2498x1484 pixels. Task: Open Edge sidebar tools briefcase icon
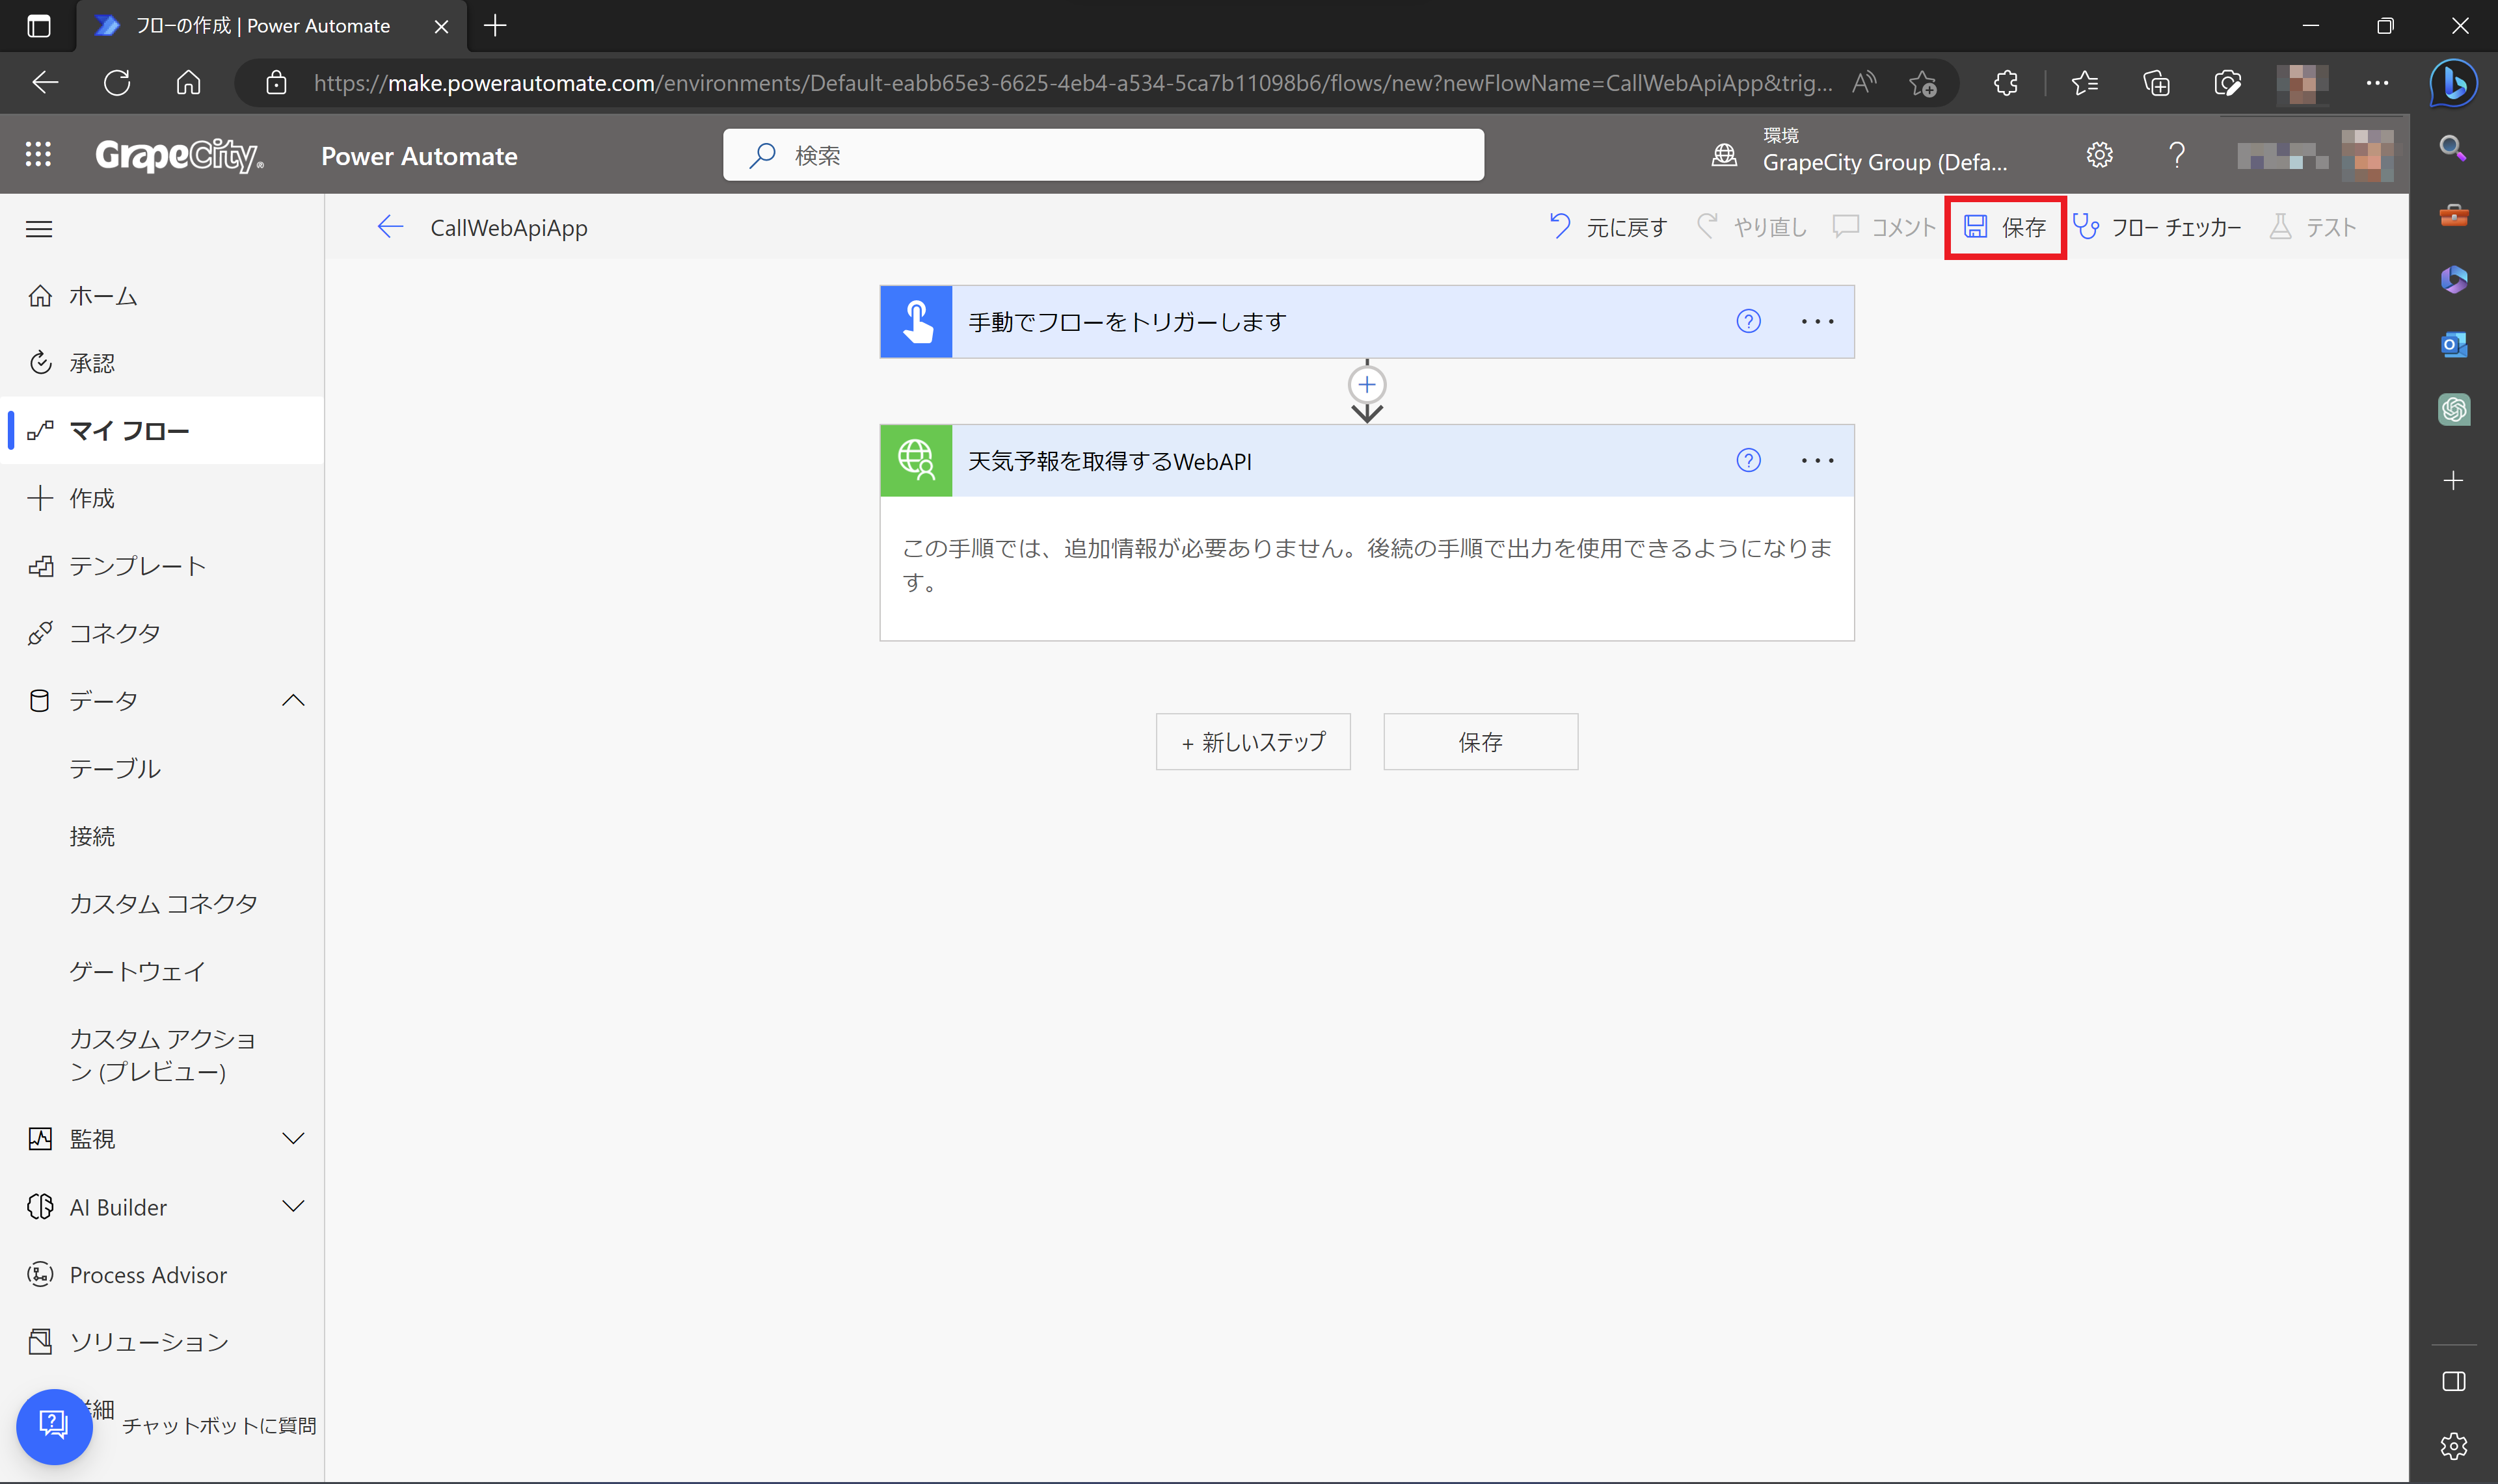[2453, 214]
